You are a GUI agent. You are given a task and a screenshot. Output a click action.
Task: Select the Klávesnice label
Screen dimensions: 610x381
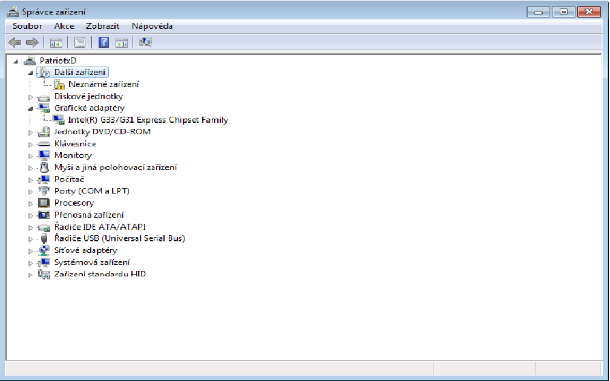(x=75, y=144)
